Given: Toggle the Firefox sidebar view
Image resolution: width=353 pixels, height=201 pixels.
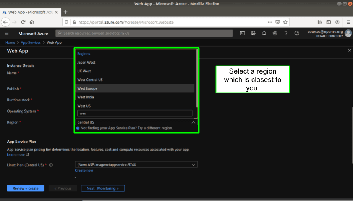Looking at the screenshot, I should point(329,22).
